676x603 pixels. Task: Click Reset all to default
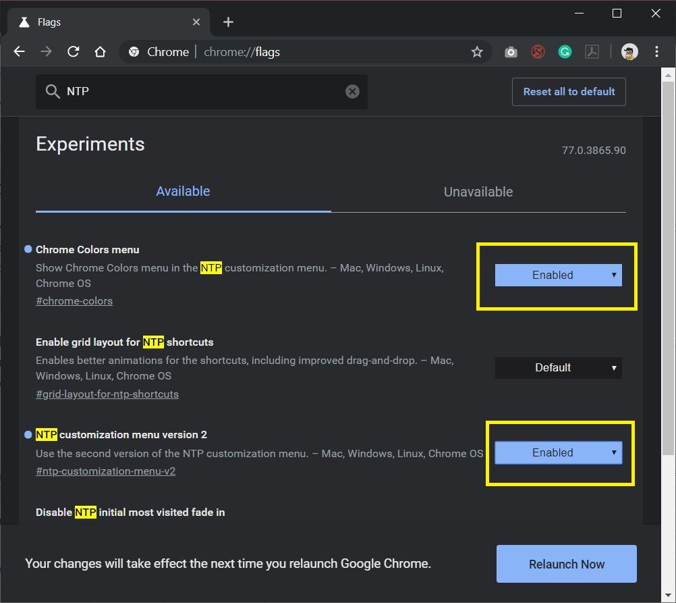coord(569,92)
